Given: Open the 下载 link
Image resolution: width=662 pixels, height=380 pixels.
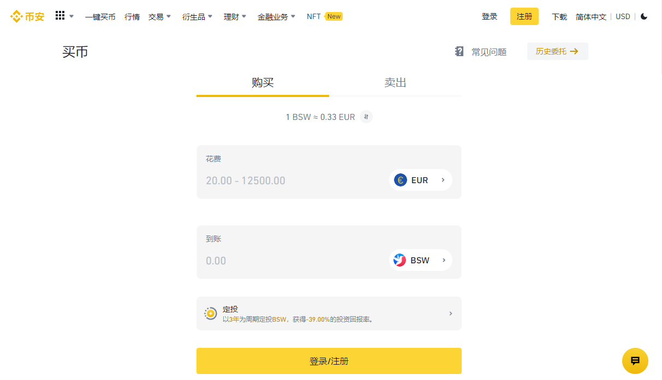Looking at the screenshot, I should click(559, 16).
